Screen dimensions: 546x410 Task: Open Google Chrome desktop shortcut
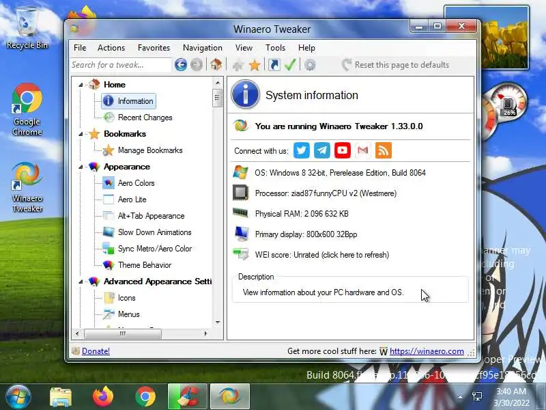pyautogui.click(x=27, y=110)
